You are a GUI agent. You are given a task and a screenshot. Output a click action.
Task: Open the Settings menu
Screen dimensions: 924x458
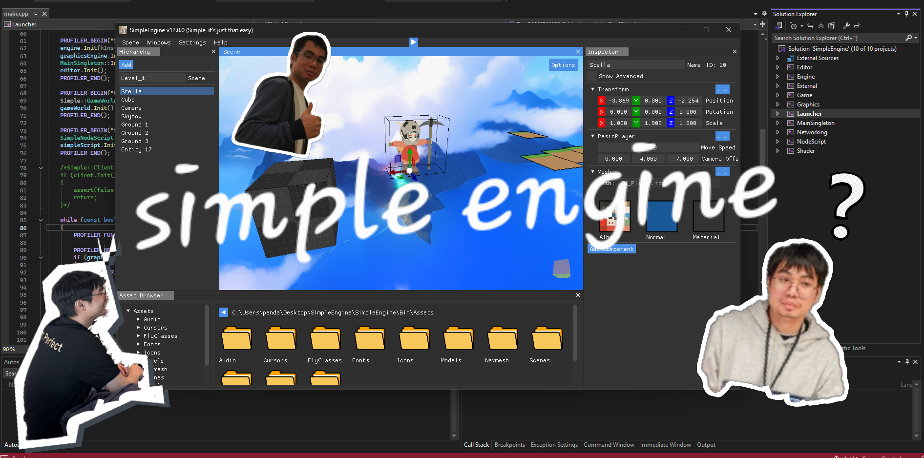tap(192, 42)
